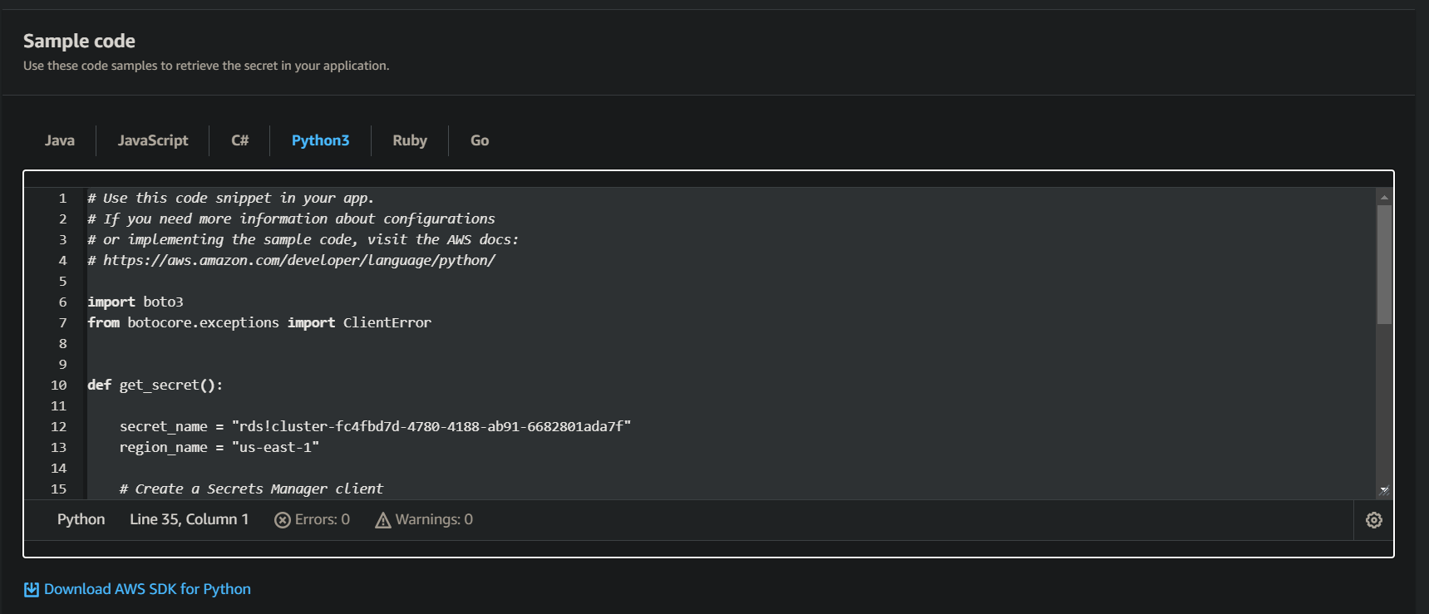The width and height of the screenshot is (1429, 614).
Task: Switch to the Java tab
Action: (60, 140)
